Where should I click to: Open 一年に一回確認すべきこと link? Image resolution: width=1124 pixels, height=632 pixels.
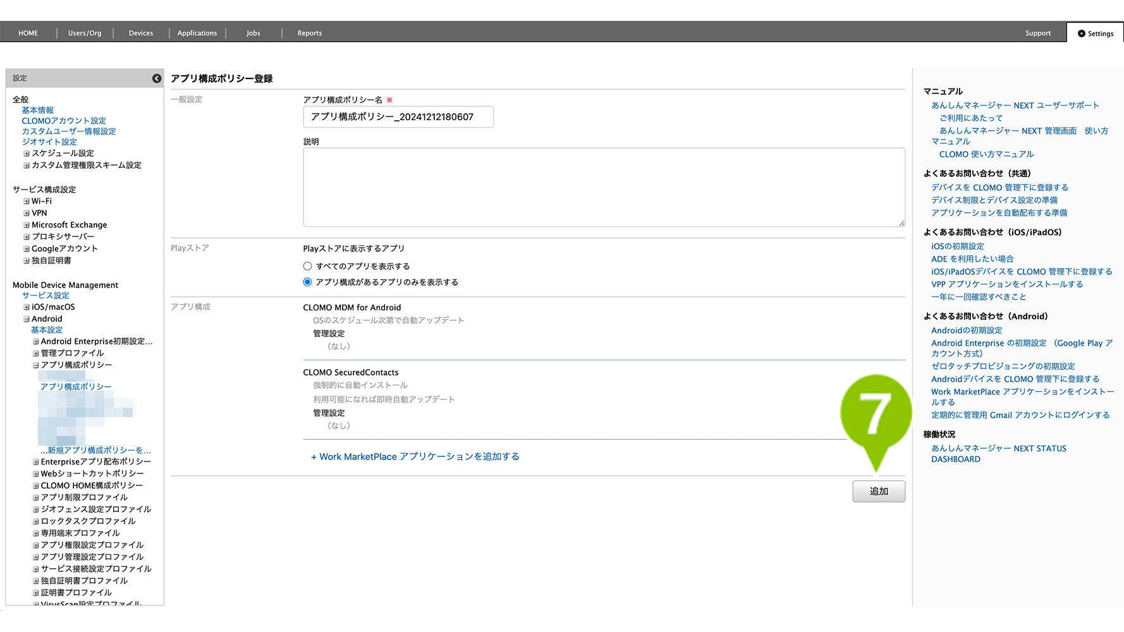979,297
